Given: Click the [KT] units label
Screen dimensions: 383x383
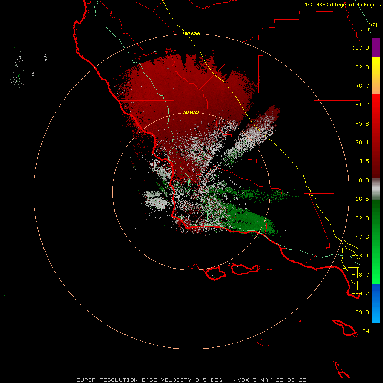Looking at the screenshot, I should point(363,29).
